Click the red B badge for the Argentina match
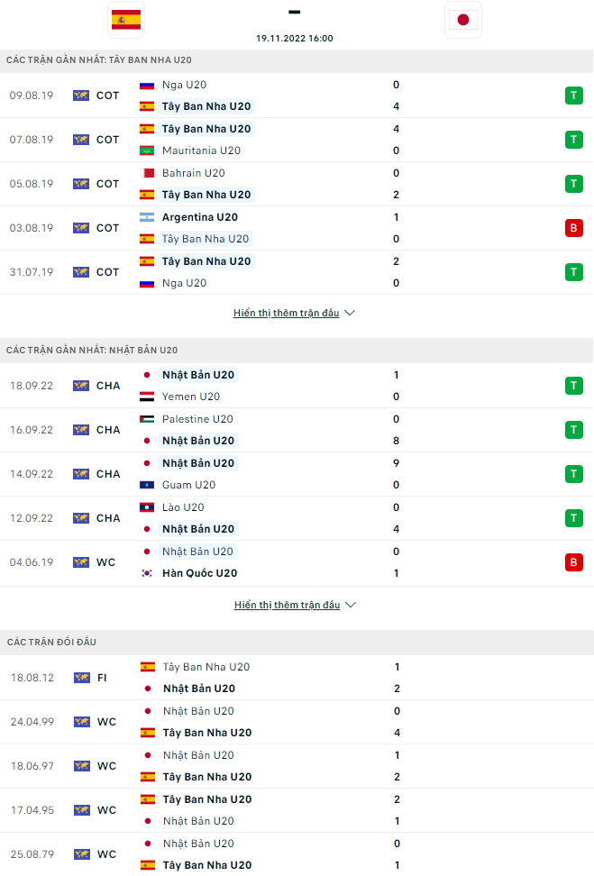594x876 pixels. click(574, 228)
